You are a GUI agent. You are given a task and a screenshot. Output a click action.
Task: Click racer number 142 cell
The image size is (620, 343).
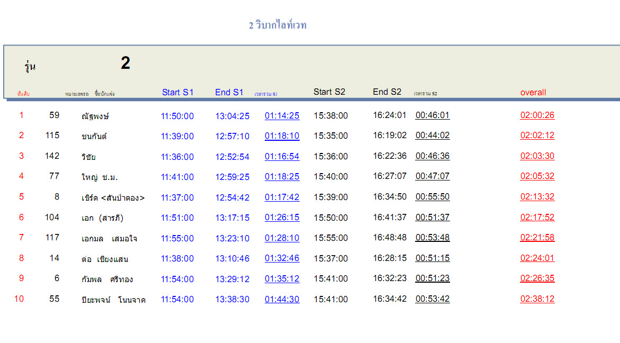tap(52, 156)
